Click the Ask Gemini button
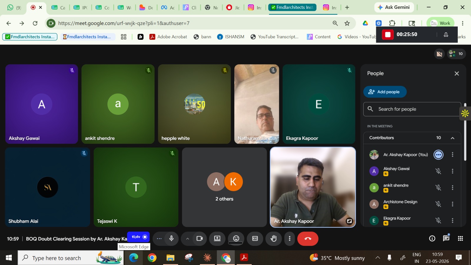 coord(394,7)
